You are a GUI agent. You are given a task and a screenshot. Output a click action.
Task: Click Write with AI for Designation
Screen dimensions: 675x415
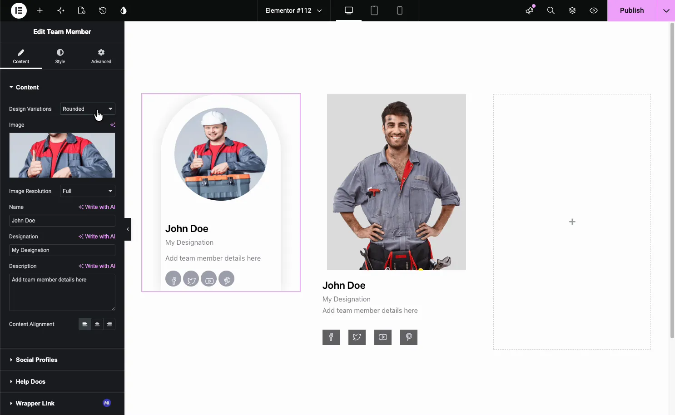pyautogui.click(x=97, y=237)
